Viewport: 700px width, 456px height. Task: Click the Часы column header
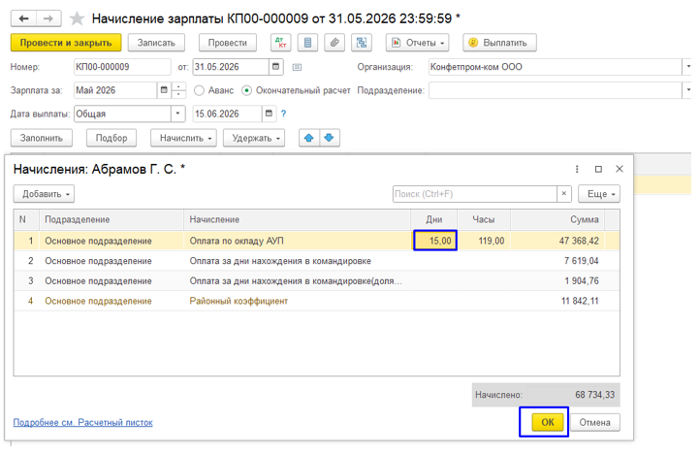[484, 219]
